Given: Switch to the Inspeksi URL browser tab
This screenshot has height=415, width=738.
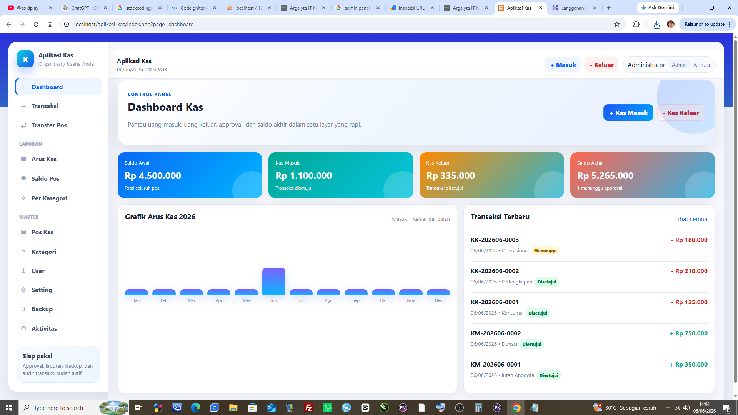Looking at the screenshot, I should point(412,8).
